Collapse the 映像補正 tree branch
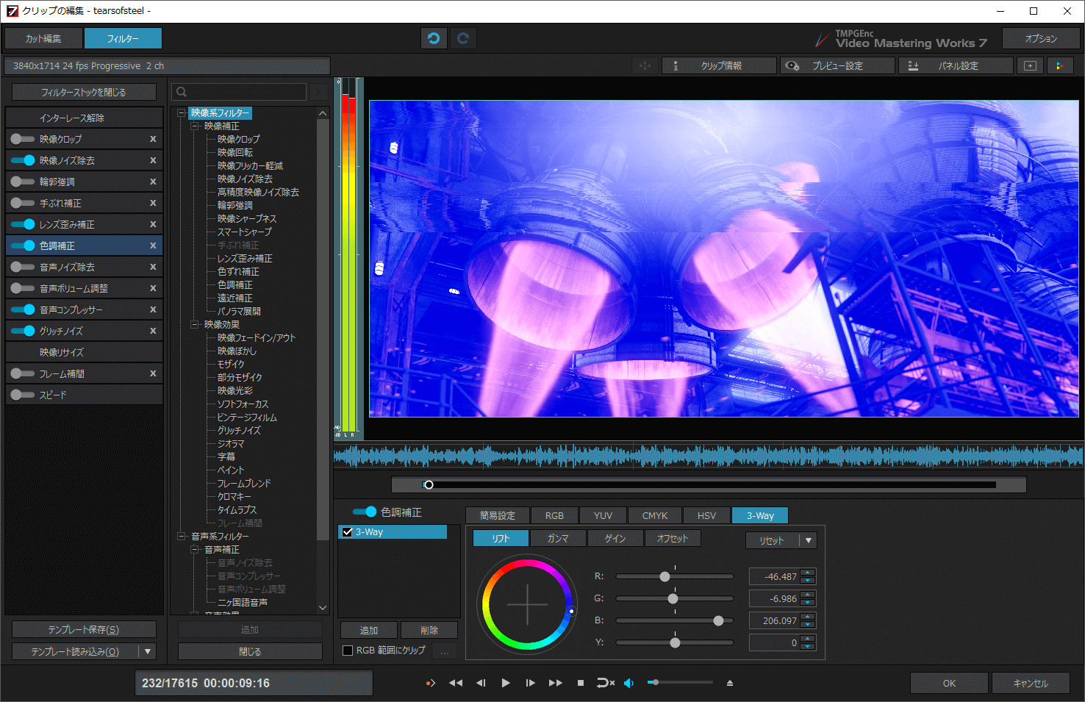 coord(194,125)
